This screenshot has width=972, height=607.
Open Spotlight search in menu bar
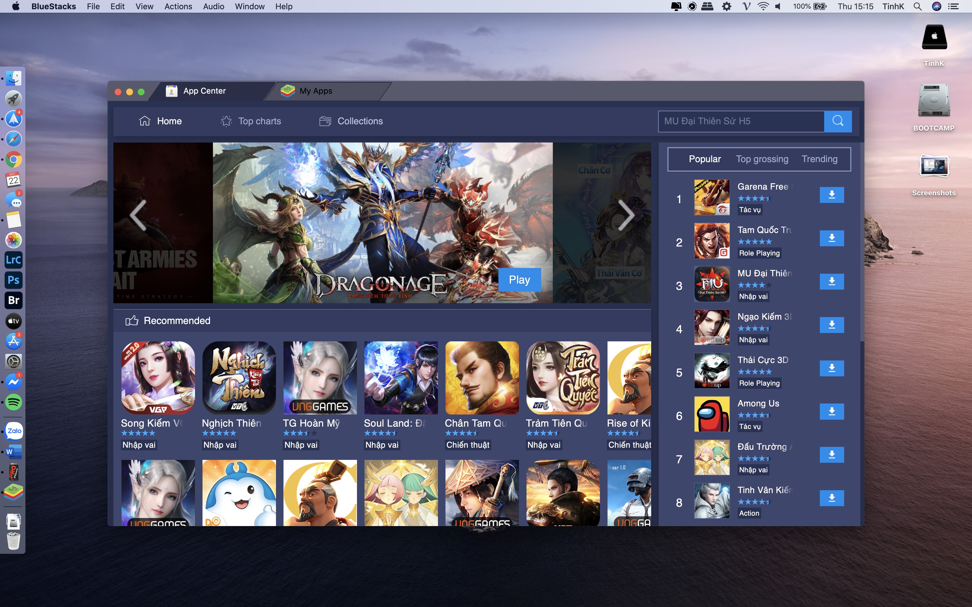tap(917, 6)
